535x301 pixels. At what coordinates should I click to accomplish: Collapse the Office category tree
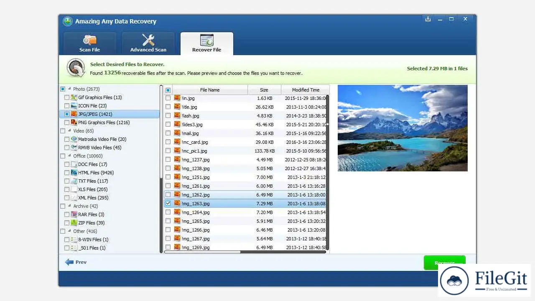[69, 156]
